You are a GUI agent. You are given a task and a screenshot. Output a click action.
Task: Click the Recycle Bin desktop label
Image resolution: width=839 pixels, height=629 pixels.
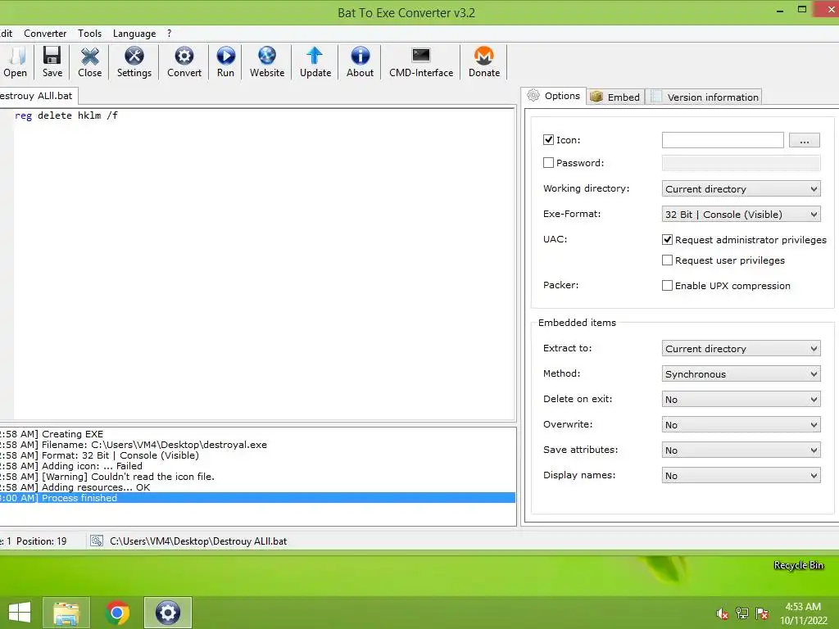pyautogui.click(x=798, y=565)
